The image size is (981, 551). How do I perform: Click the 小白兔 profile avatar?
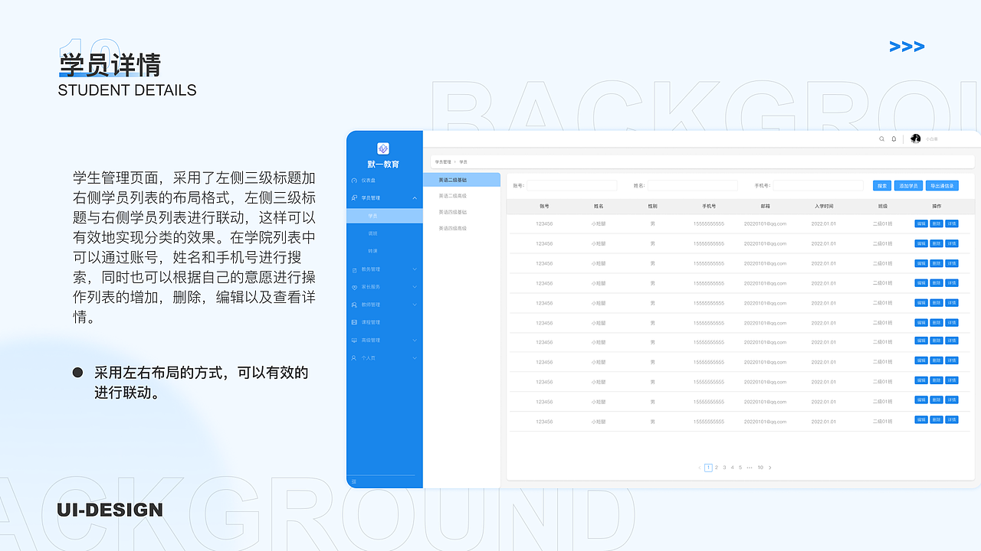click(x=915, y=139)
